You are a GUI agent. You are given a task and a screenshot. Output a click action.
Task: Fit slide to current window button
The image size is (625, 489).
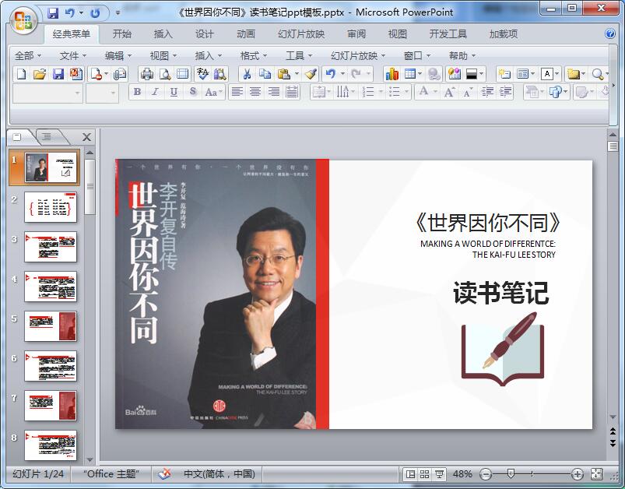tap(596, 474)
